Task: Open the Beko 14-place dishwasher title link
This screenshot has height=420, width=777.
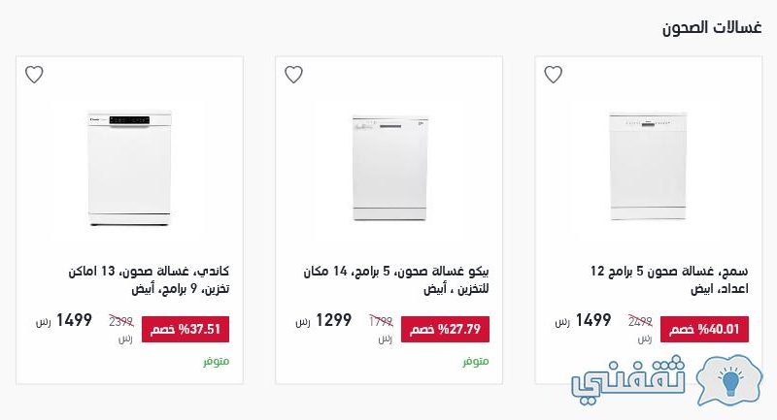Action: [396, 280]
